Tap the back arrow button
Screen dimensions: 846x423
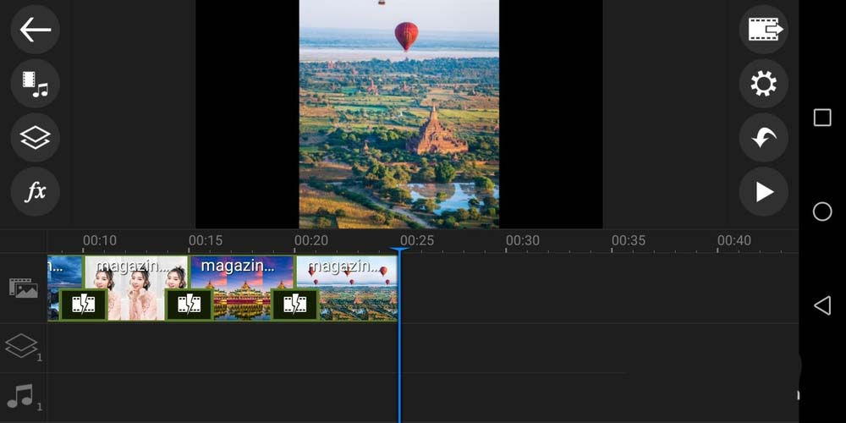pyautogui.click(x=35, y=30)
